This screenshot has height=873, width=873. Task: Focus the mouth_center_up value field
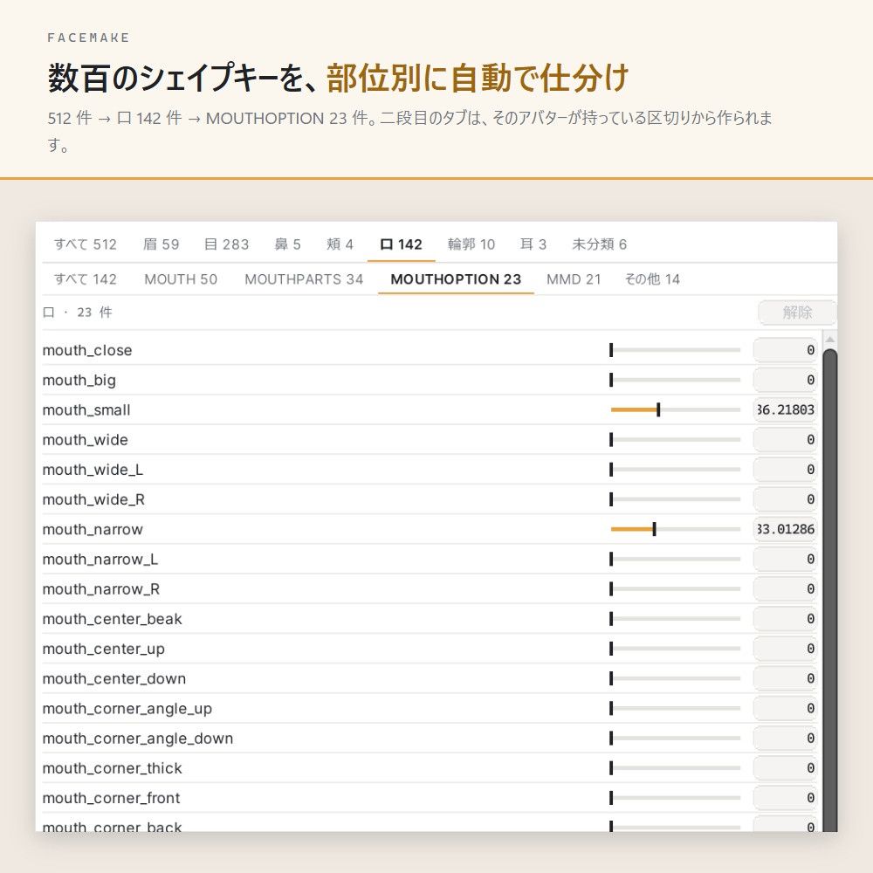785,649
